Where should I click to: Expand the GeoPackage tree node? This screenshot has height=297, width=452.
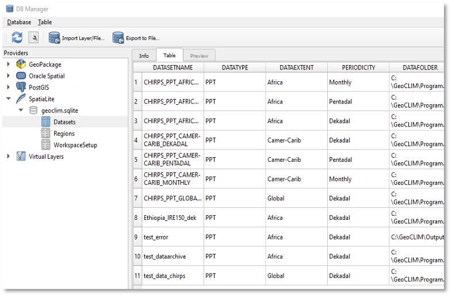pyautogui.click(x=8, y=64)
